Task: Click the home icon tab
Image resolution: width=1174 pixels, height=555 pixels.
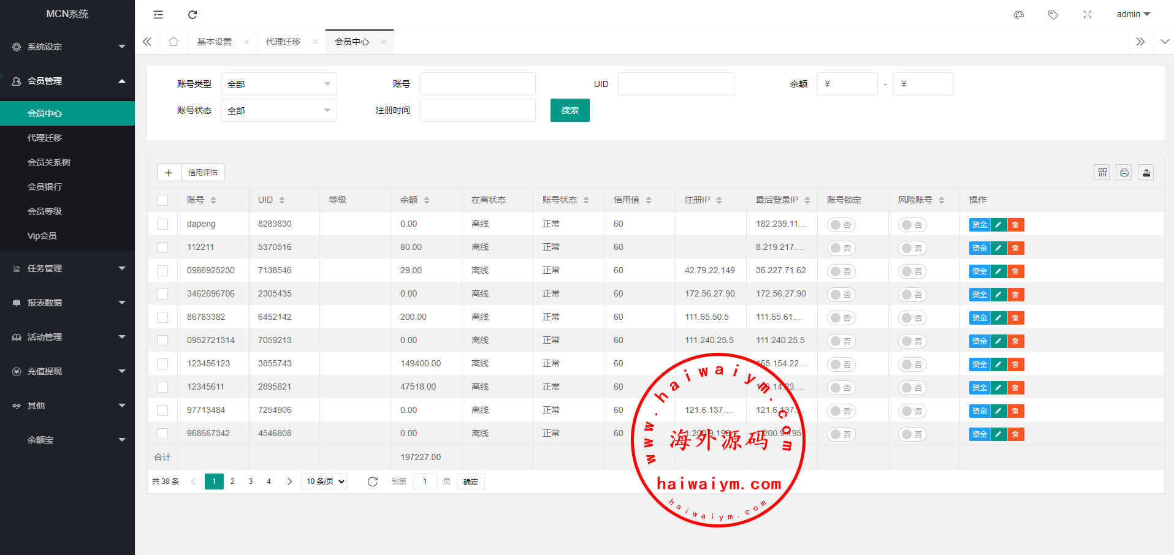Action: click(173, 42)
